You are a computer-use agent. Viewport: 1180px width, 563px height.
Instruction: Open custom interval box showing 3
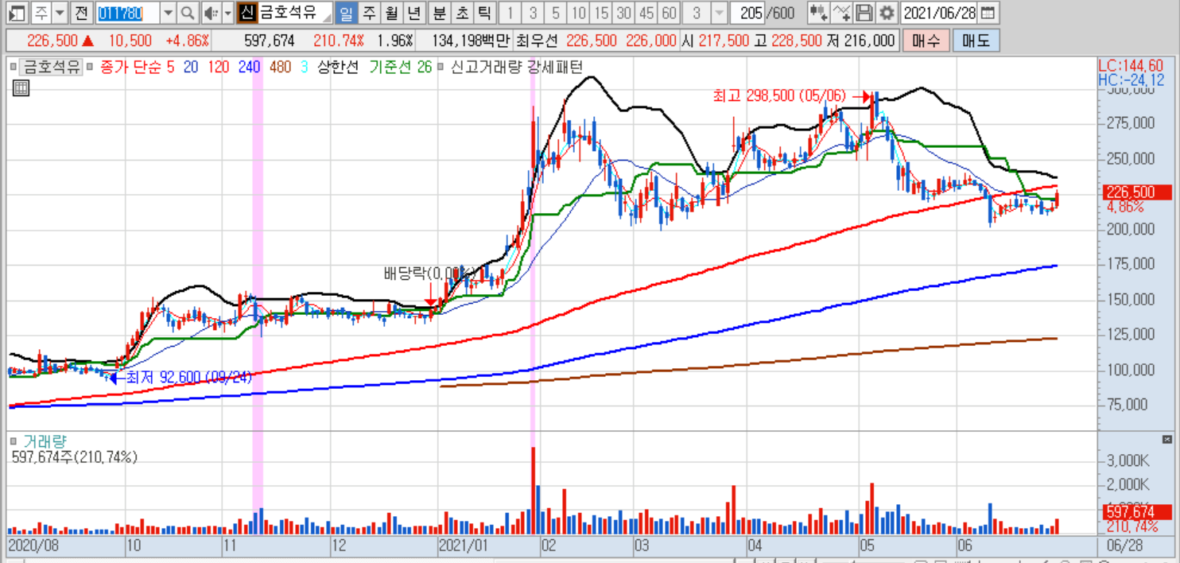point(697,13)
